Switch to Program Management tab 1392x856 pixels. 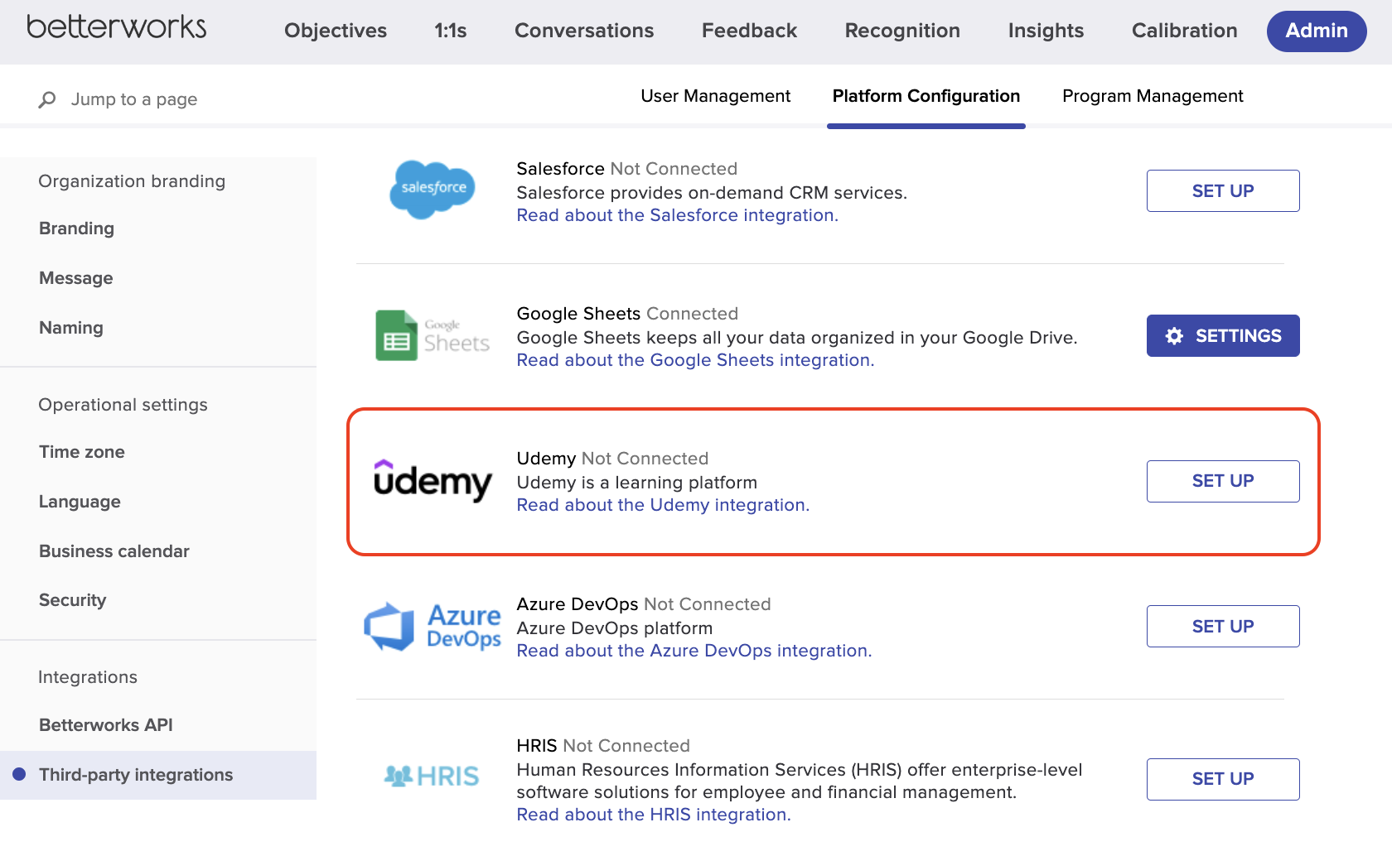point(1153,96)
